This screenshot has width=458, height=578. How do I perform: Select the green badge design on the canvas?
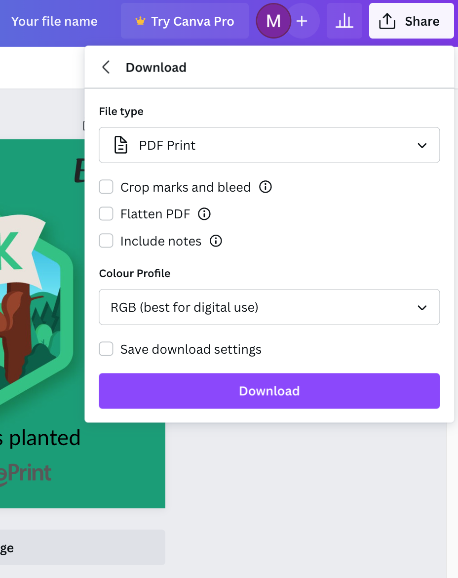pos(82,324)
